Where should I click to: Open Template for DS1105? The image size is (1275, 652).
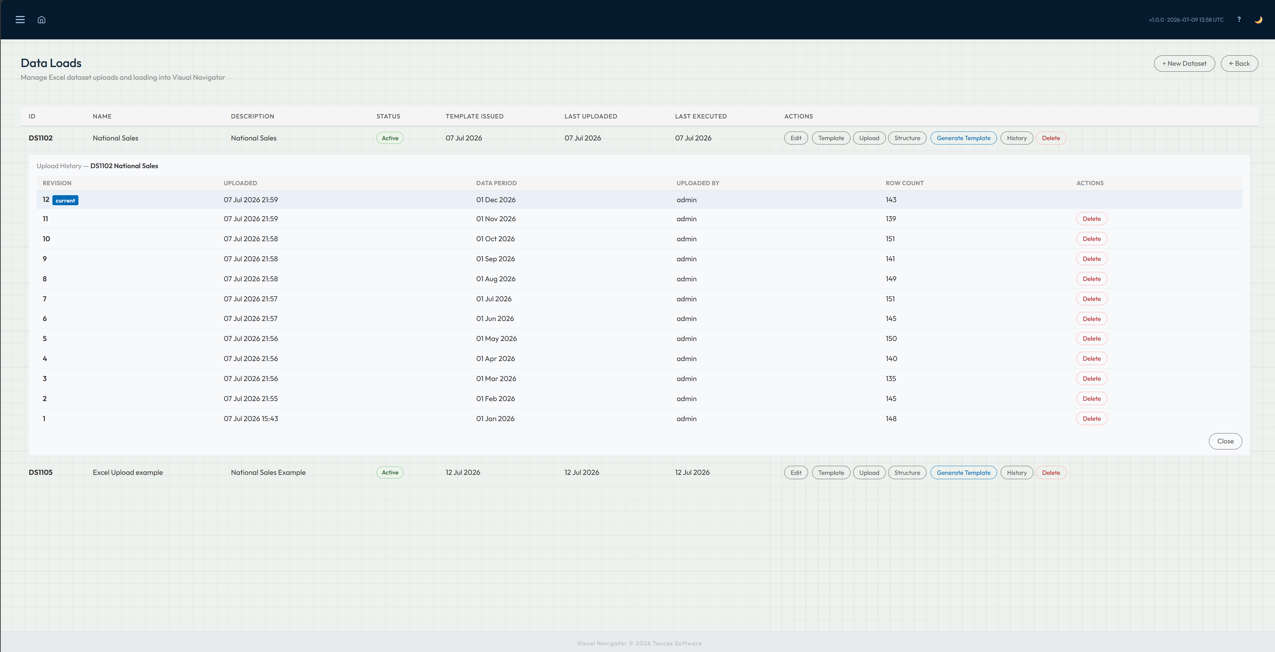[831, 472]
